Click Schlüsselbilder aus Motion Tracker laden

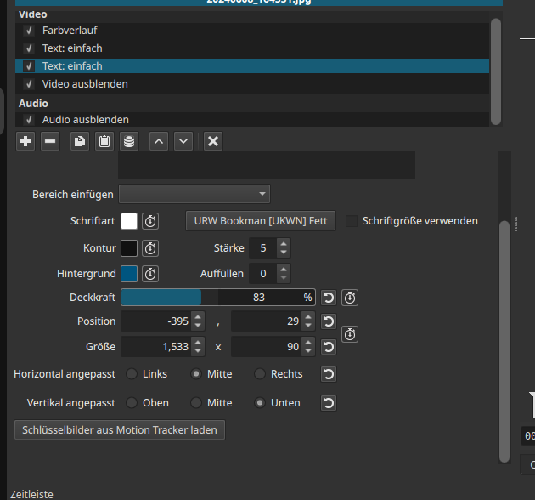[120, 430]
